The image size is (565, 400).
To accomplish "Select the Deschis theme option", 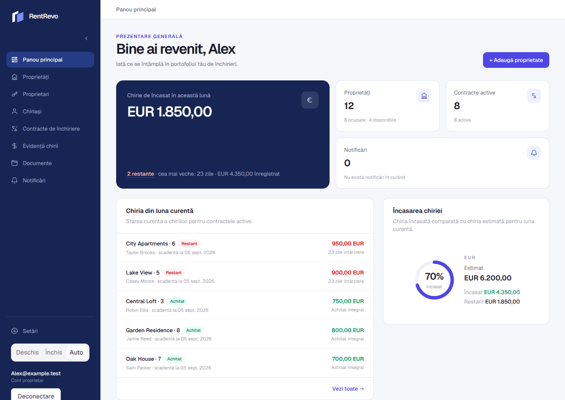I will 27,353.
